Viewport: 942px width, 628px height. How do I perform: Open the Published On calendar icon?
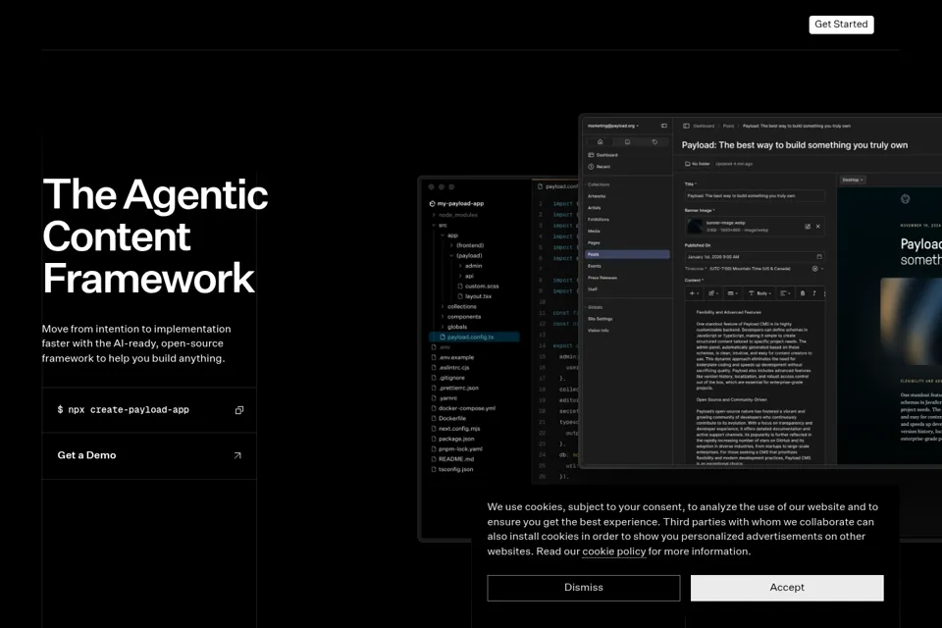[818, 257]
